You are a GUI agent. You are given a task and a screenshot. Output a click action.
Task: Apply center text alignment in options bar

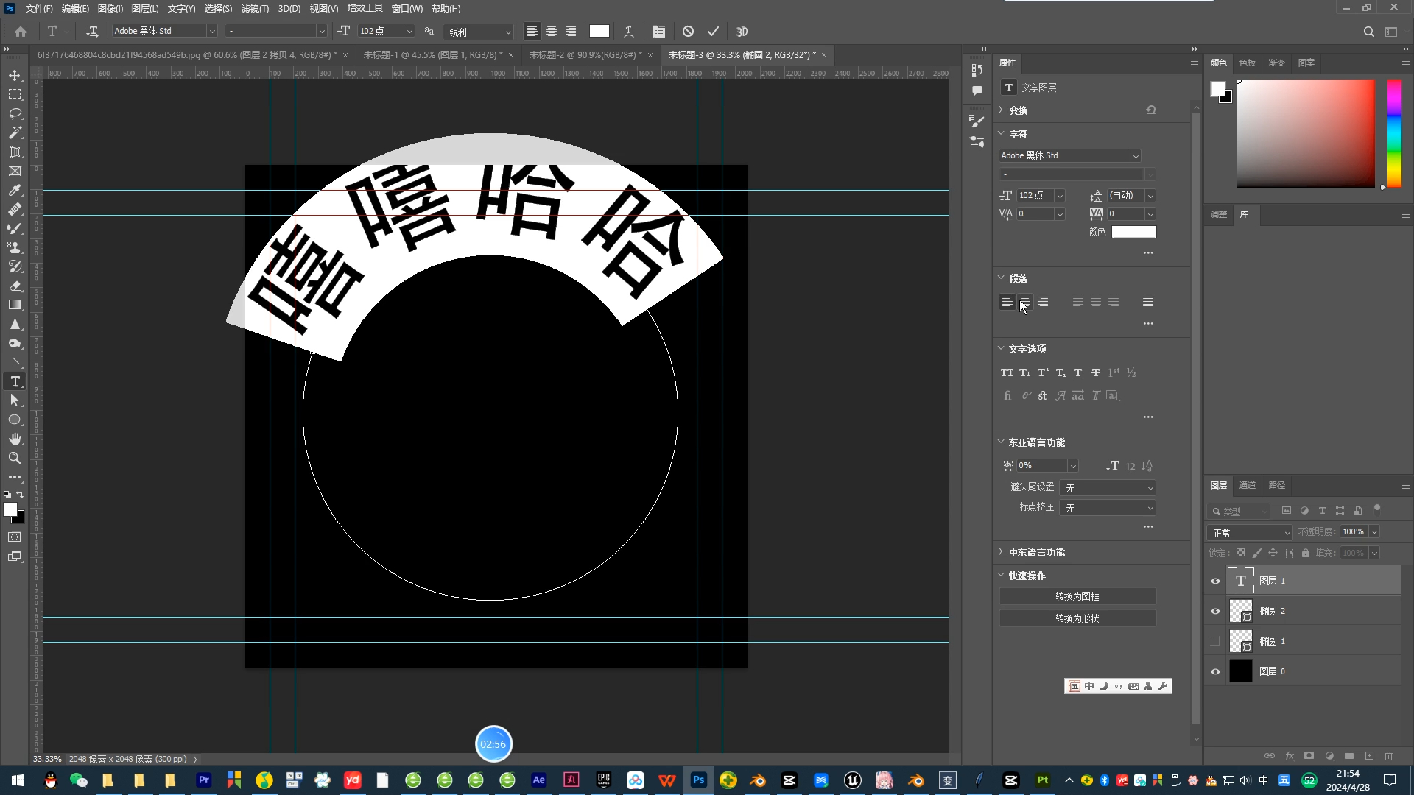click(x=552, y=32)
